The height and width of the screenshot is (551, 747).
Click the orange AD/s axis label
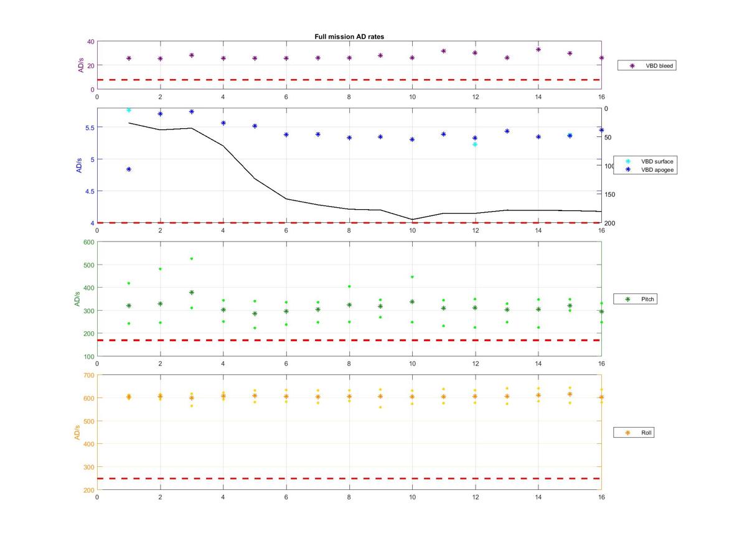[x=78, y=432]
